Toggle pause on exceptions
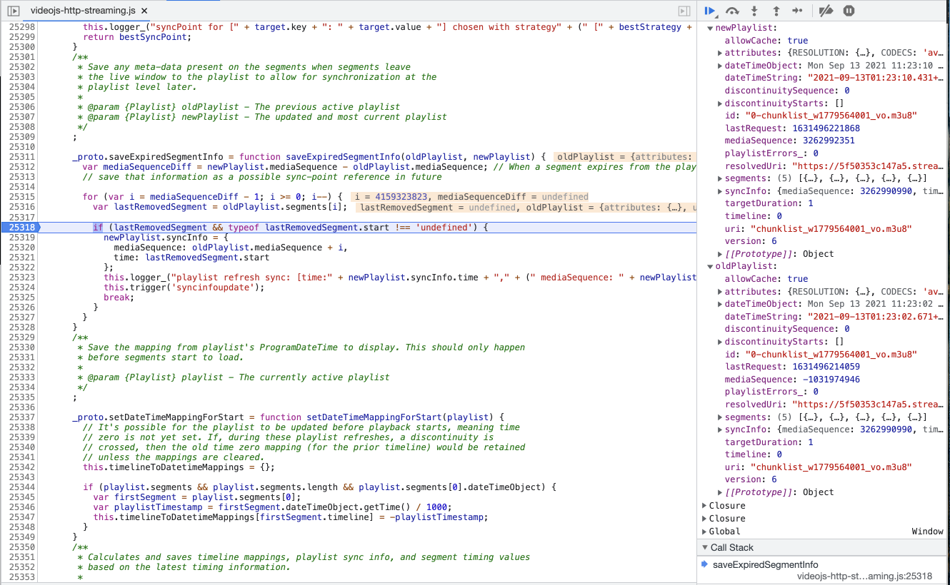This screenshot has height=585, width=950. pos(849,11)
